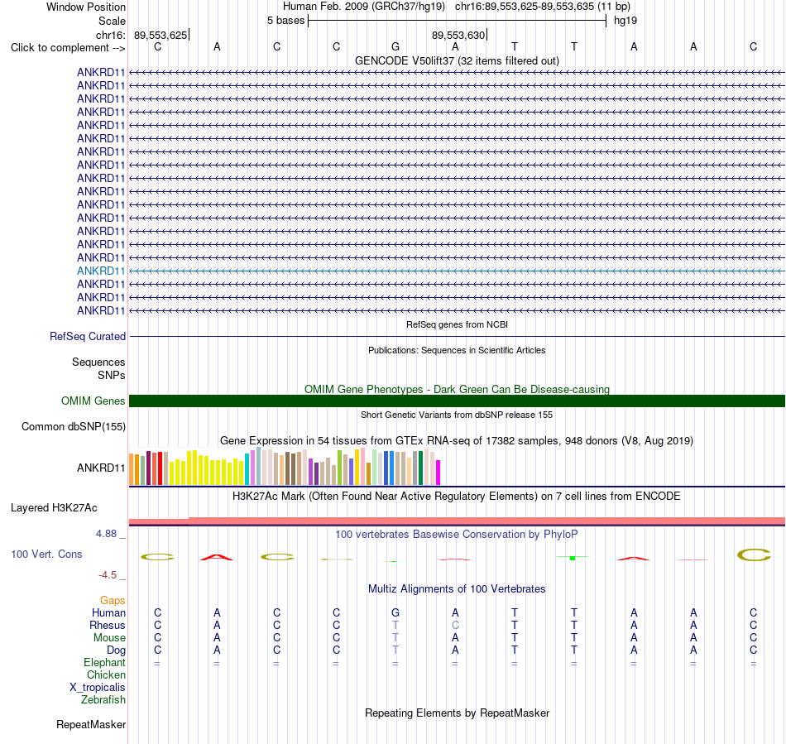The width and height of the screenshot is (786, 744).
Task: Click the 'Human Feb. 2009 (GRCh37/hg19)' text
Action: [364, 7]
